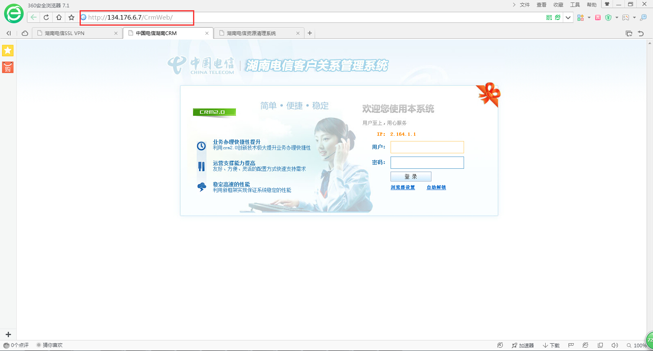This screenshot has width=653, height=351.
Task: Open the 文件 menu
Action: [524, 5]
